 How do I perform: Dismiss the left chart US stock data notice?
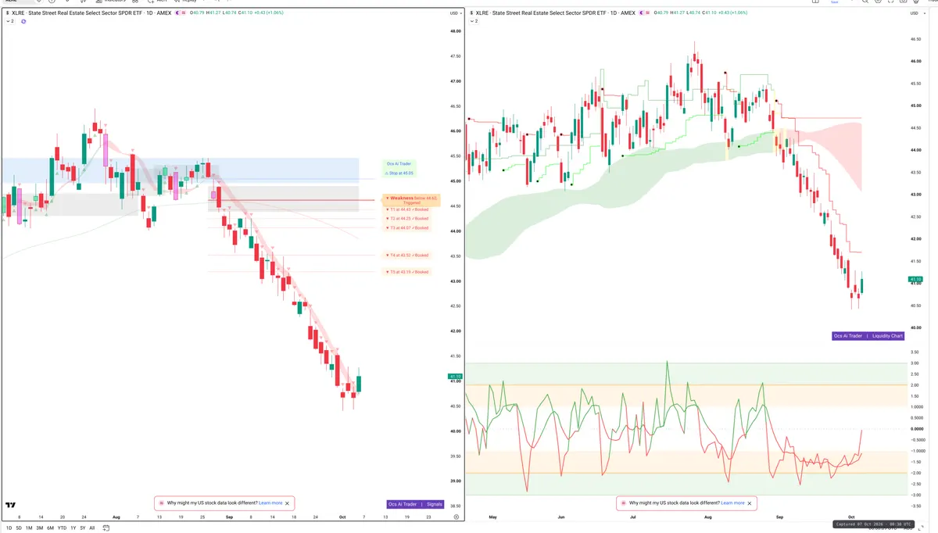pyautogui.click(x=288, y=503)
